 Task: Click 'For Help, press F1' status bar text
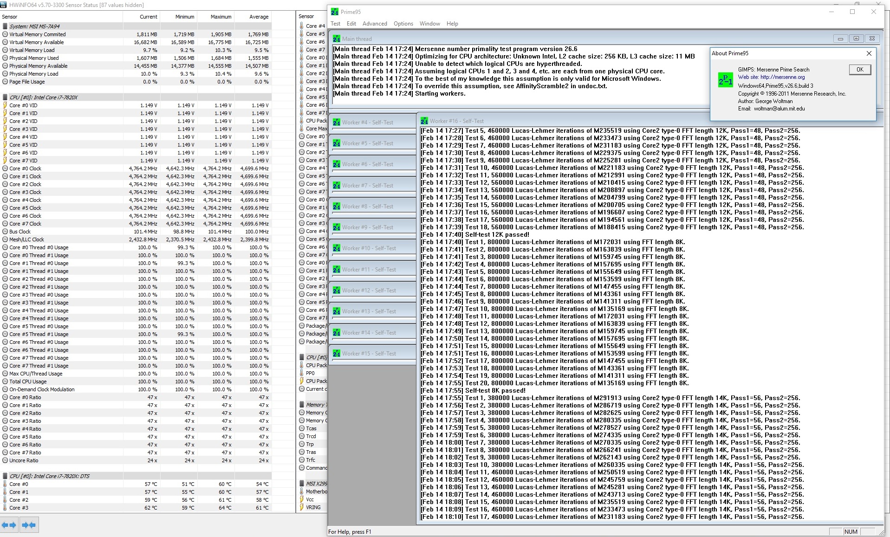350,532
